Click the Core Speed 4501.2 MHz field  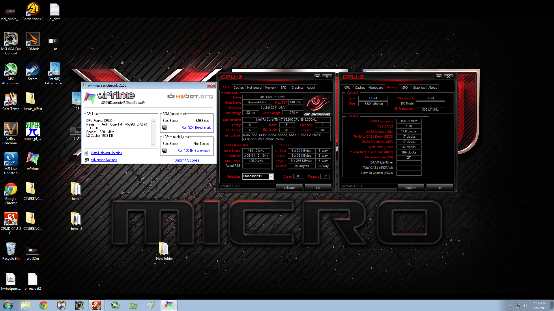(x=256, y=151)
